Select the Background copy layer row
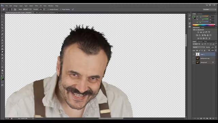218x123 pixels. (x=204, y=58)
